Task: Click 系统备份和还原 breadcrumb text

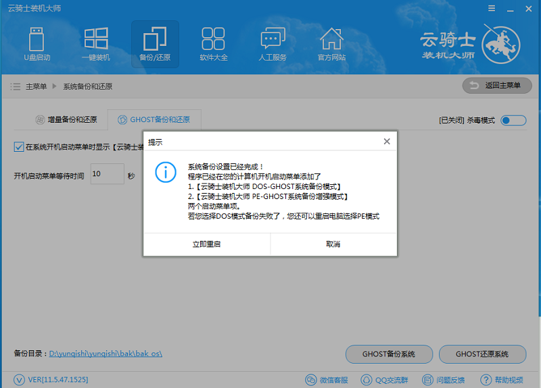Action: [88, 86]
